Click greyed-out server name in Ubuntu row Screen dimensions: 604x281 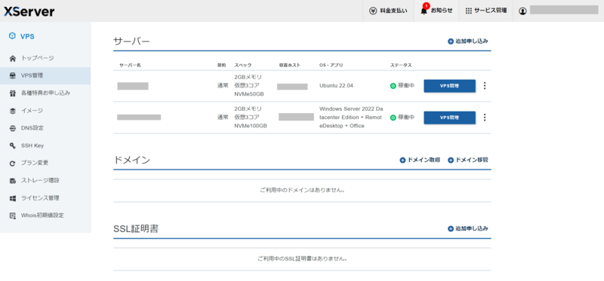133,86
